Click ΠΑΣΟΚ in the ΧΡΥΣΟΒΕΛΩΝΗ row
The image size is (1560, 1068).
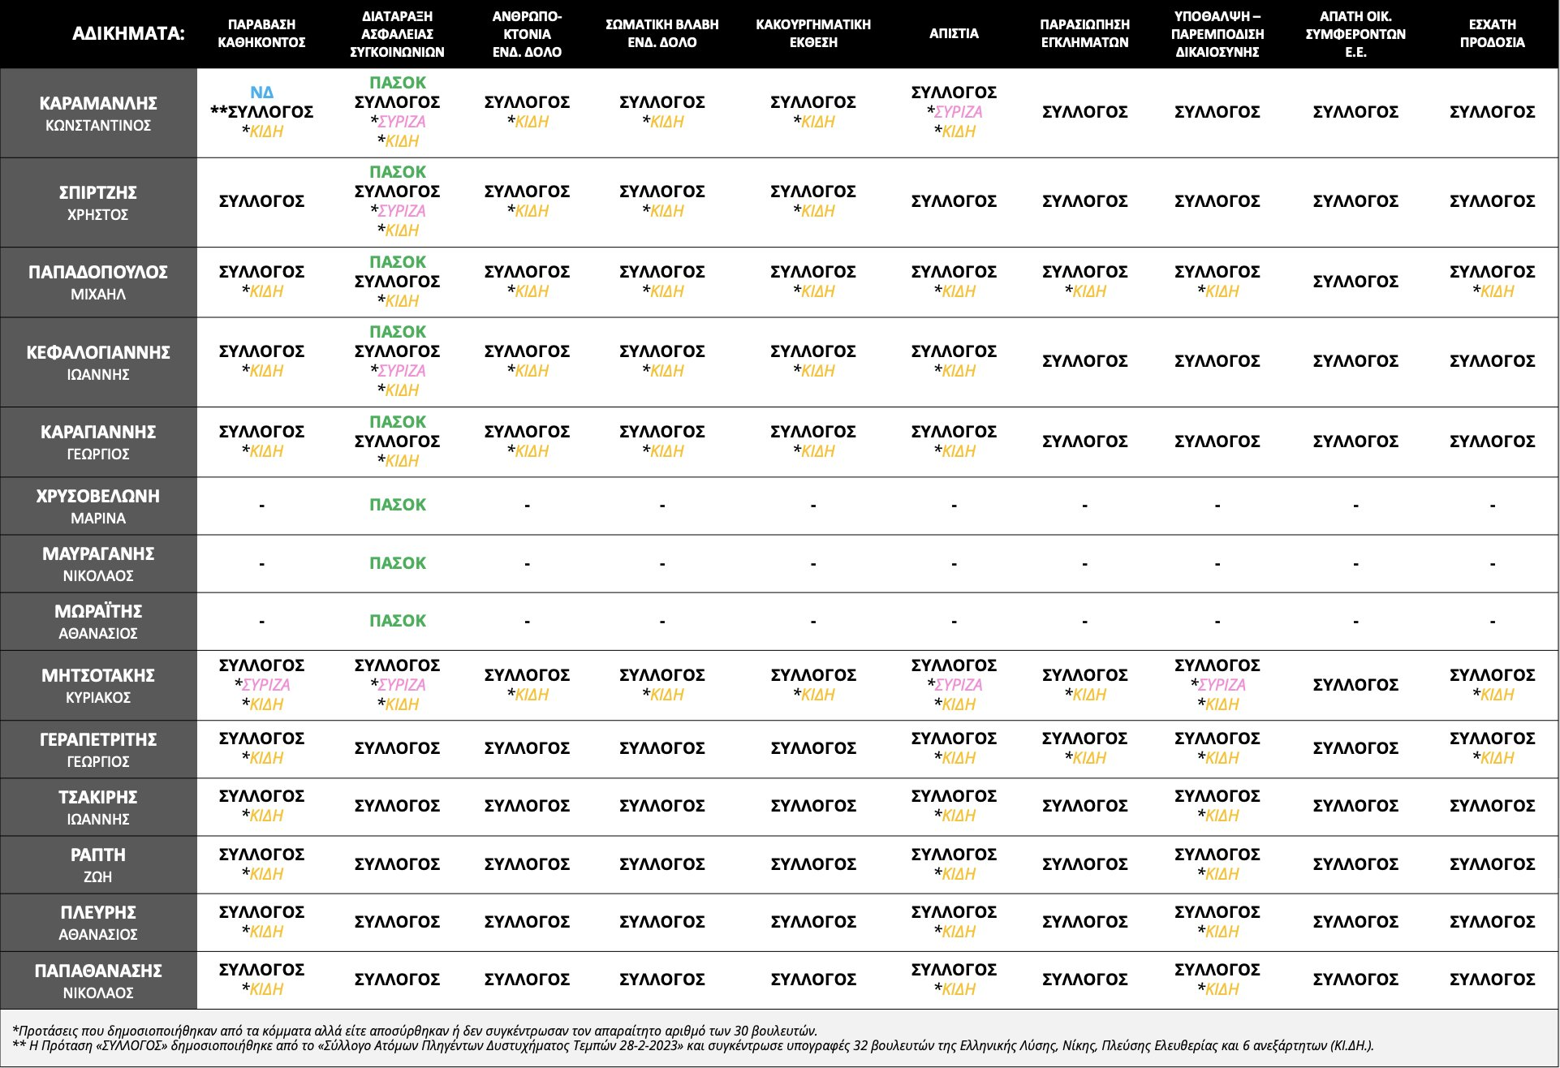[397, 505]
